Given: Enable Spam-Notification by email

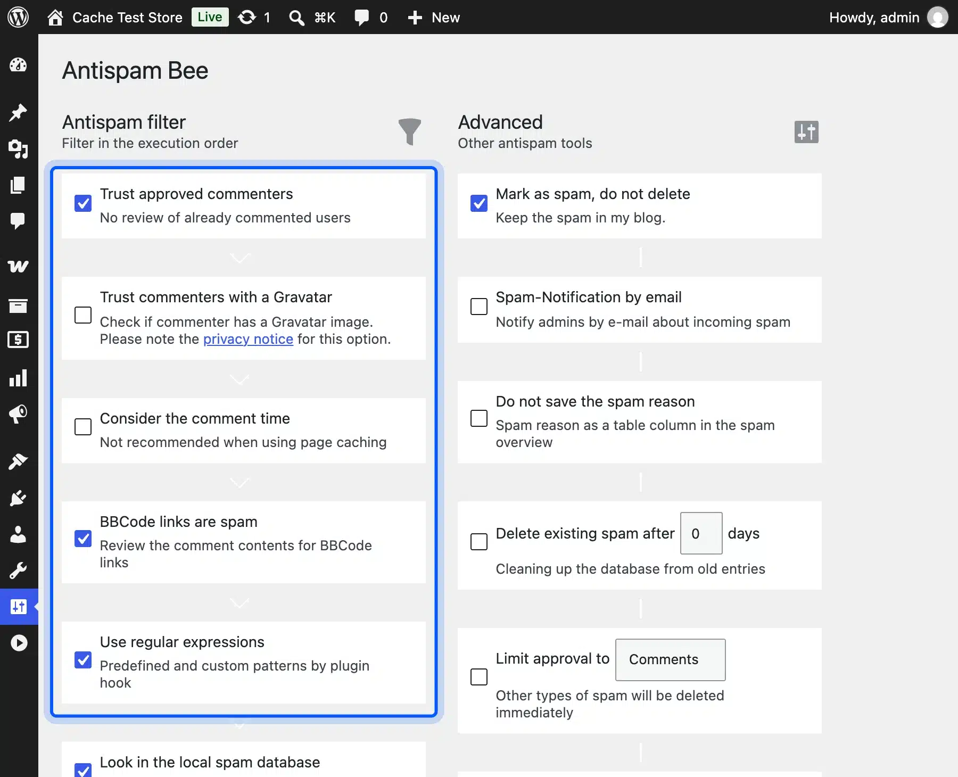Looking at the screenshot, I should click(479, 307).
